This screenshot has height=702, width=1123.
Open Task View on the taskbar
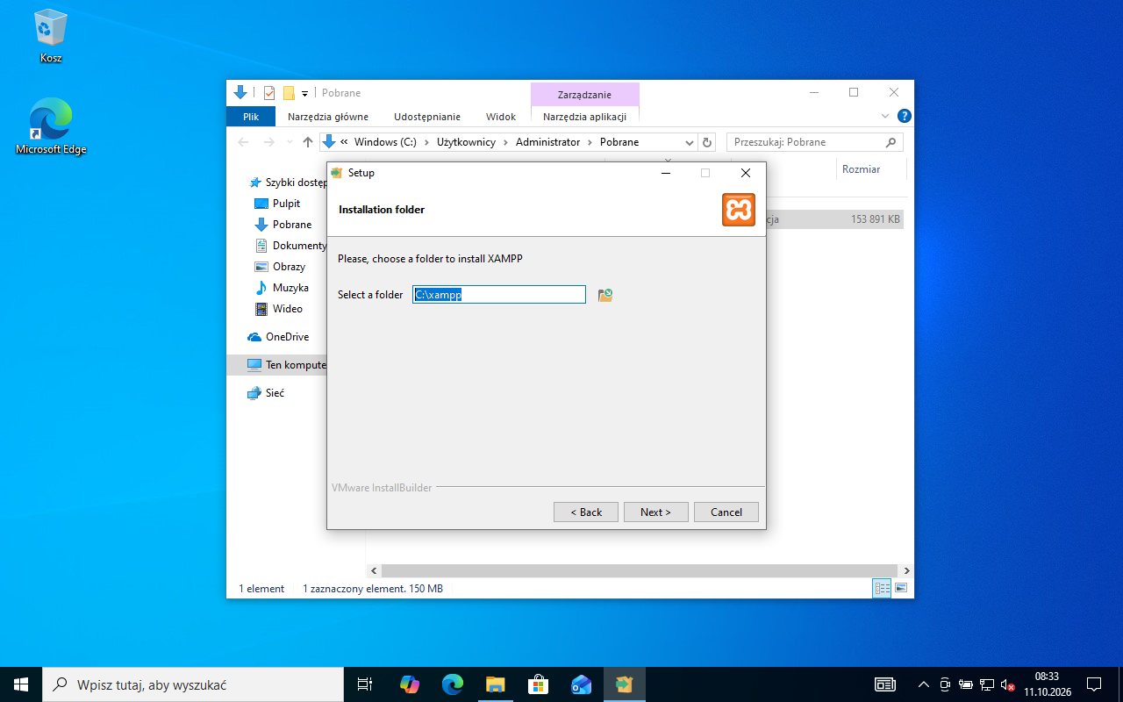(x=365, y=684)
